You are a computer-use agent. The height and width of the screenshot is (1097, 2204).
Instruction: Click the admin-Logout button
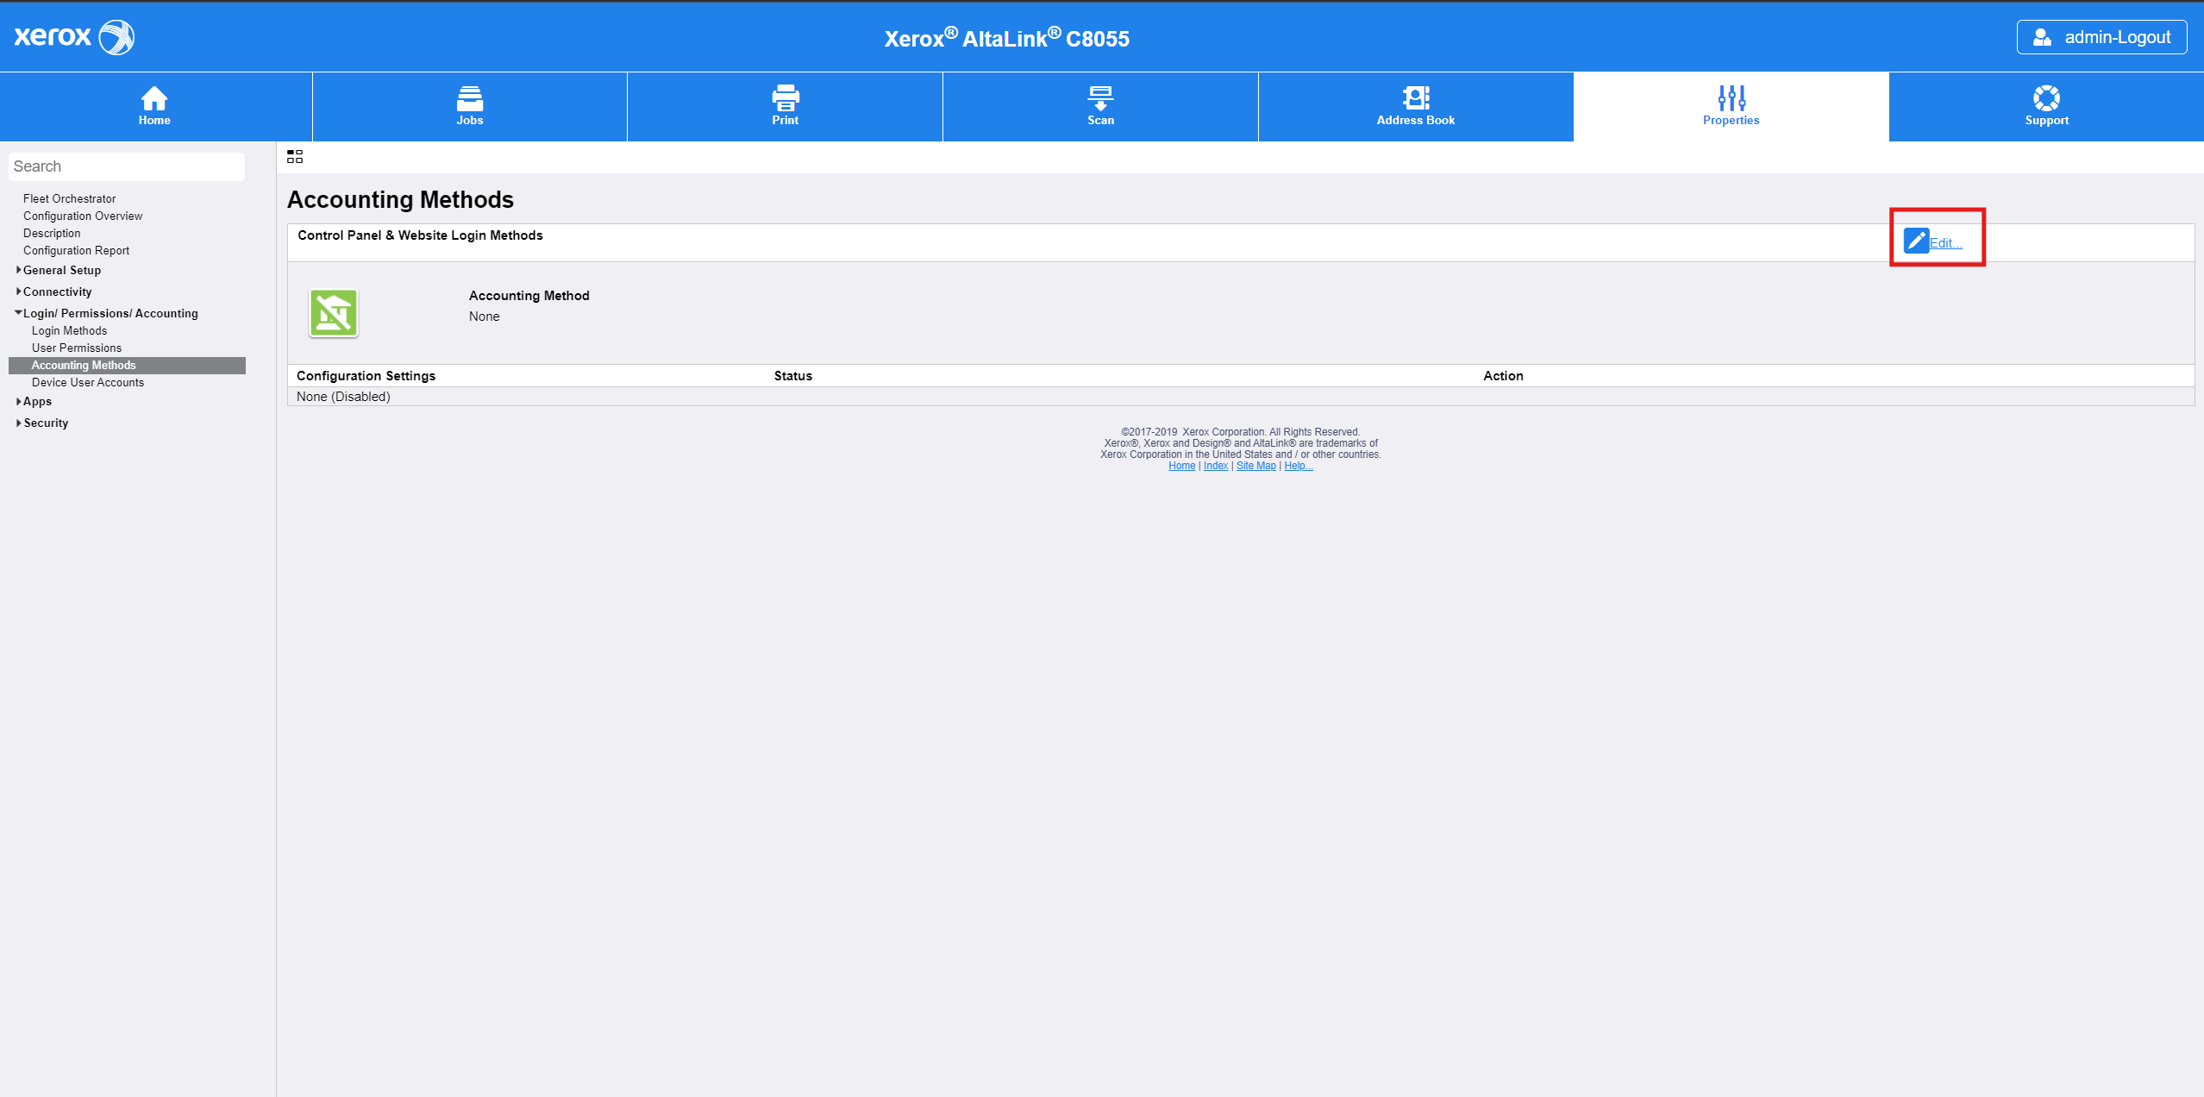tap(2101, 37)
